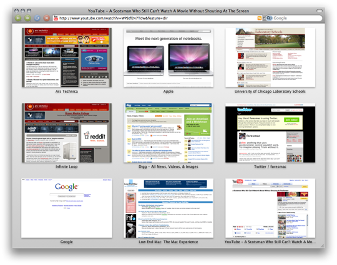Open the Apple notebooks thumbnail
337x265 pixels.
click(x=168, y=57)
